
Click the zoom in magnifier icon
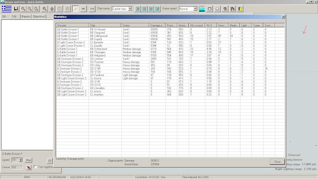tap(23, 9)
